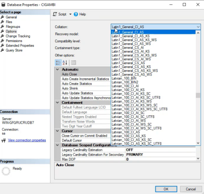Collapse the Automatic section

[57, 70]
